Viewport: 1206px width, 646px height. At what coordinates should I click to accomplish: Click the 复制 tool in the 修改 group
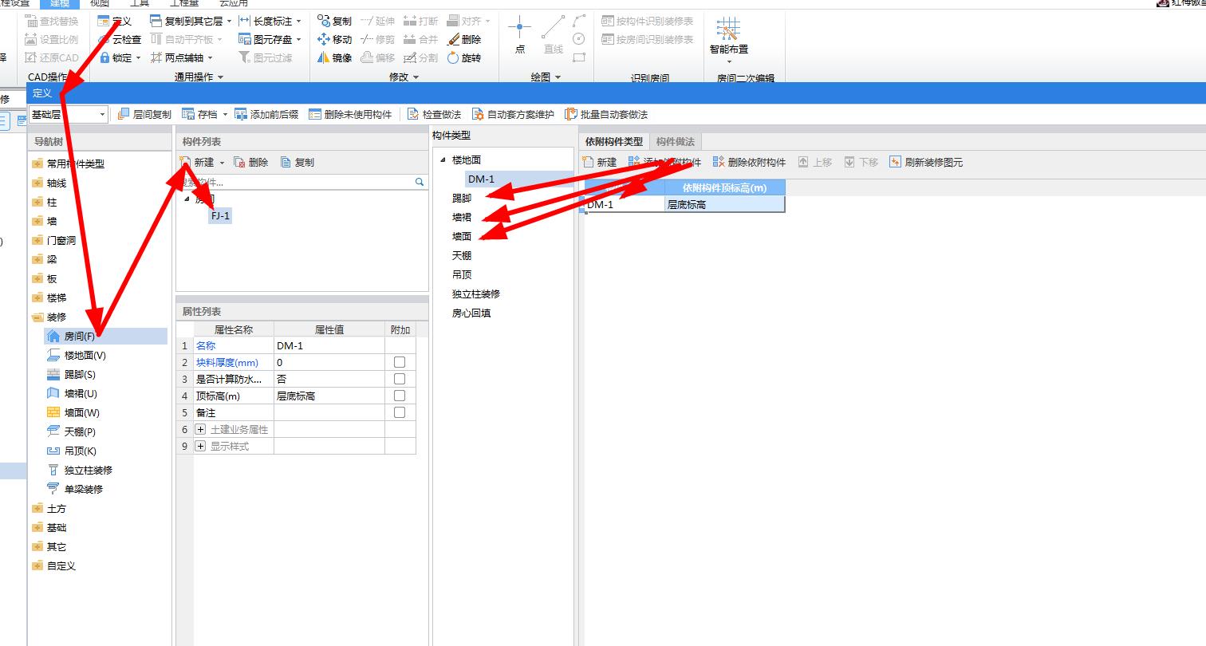[334, 21]
